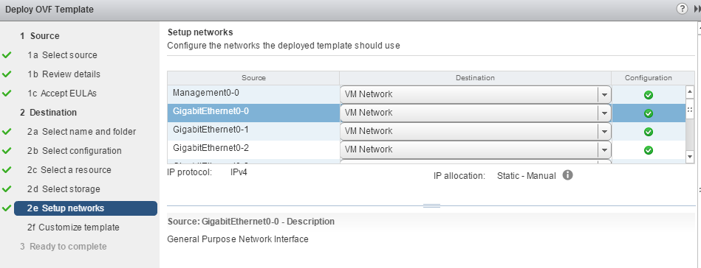Click the description pane splitter handle
This screenshot has height=268, width=701.
[x=431, y=205]
